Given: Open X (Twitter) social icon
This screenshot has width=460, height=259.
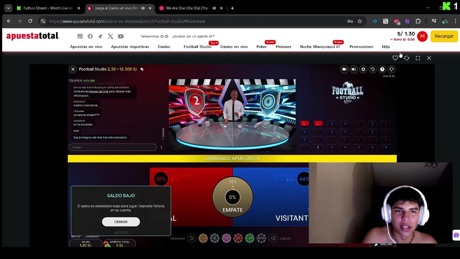Looking at the screenshot, I should 110,36.
